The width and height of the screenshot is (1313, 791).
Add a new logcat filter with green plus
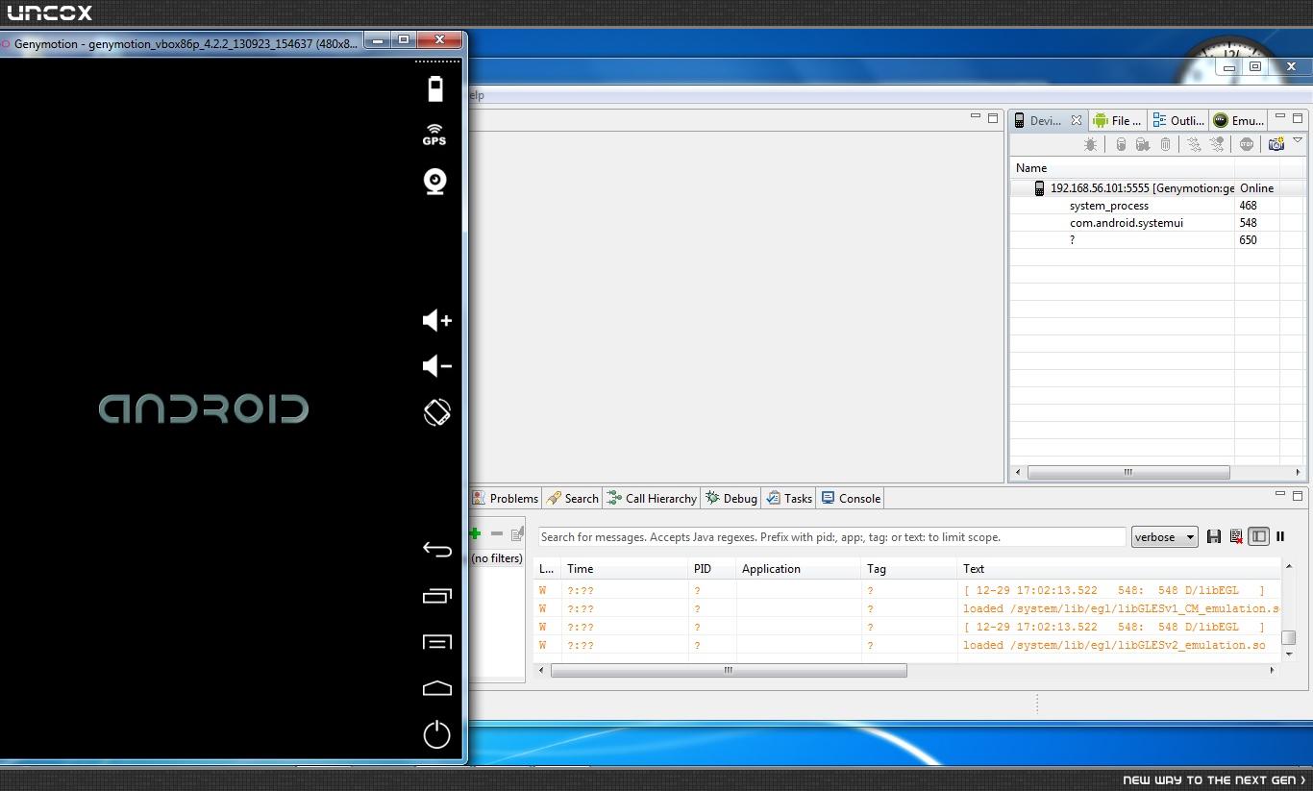475,533
